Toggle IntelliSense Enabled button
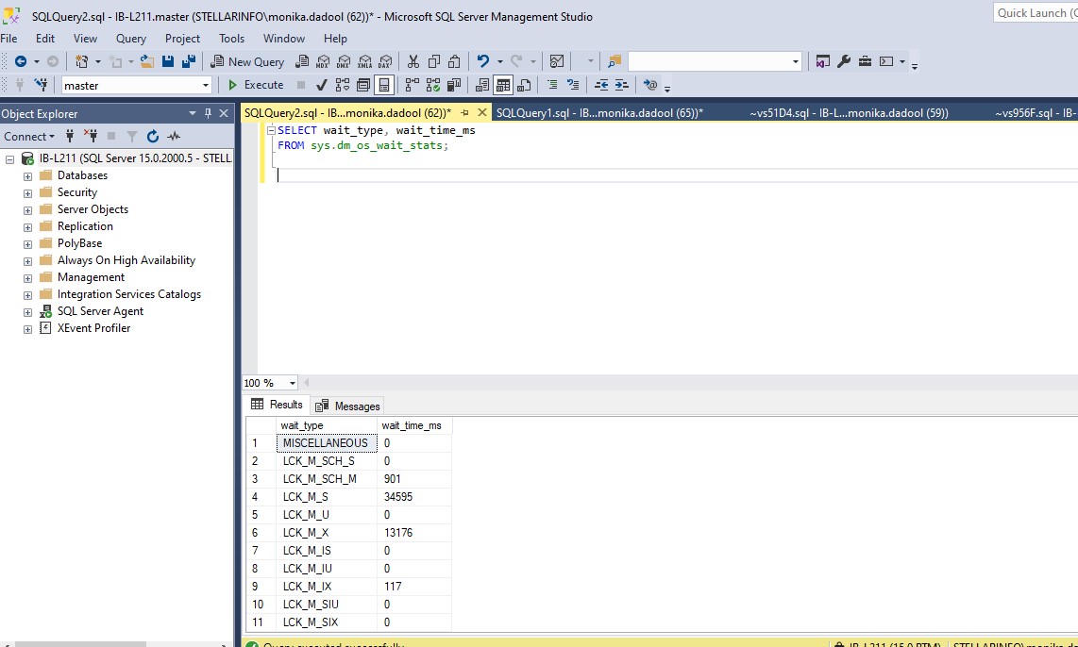 pyautogui.click(x=384, y=85)
